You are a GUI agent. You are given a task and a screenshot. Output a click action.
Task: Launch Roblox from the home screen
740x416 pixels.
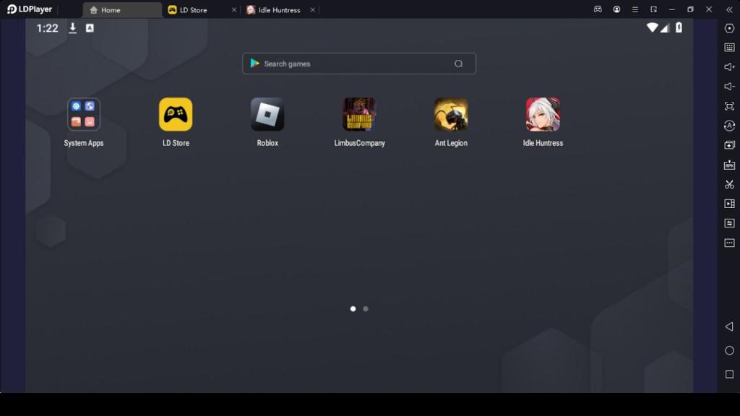267,115
